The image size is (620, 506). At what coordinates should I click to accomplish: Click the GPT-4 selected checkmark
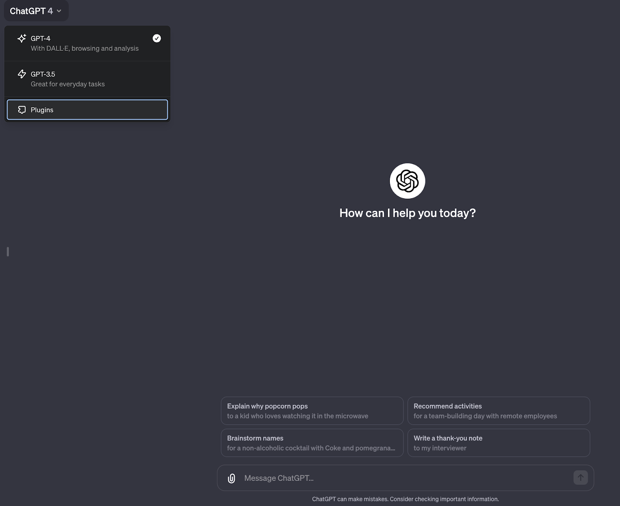[157, 38]
